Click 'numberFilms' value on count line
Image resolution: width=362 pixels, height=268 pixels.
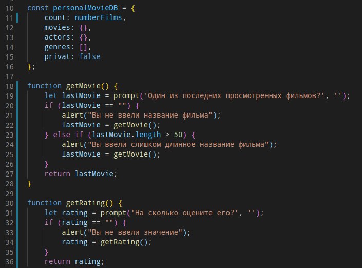(x=98, y=17)
